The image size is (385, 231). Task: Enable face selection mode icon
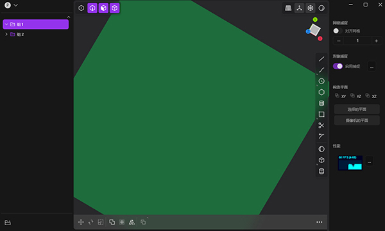coord(103,8)
